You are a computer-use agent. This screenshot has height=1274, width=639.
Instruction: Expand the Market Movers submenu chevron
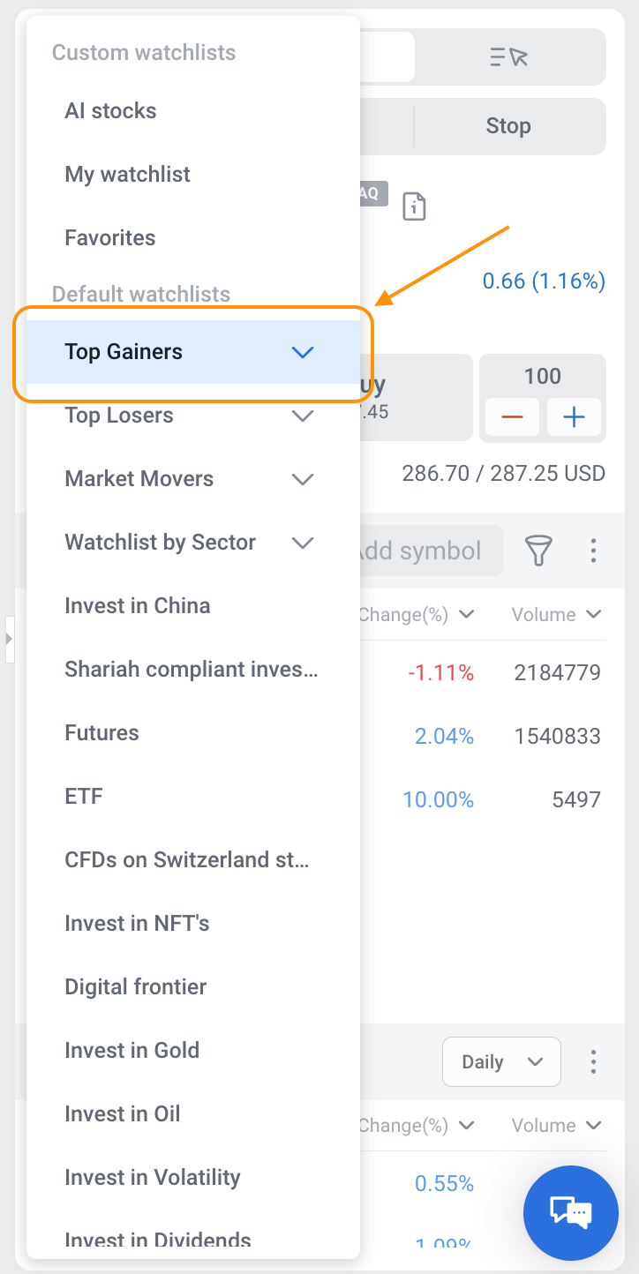pos(303,479)
